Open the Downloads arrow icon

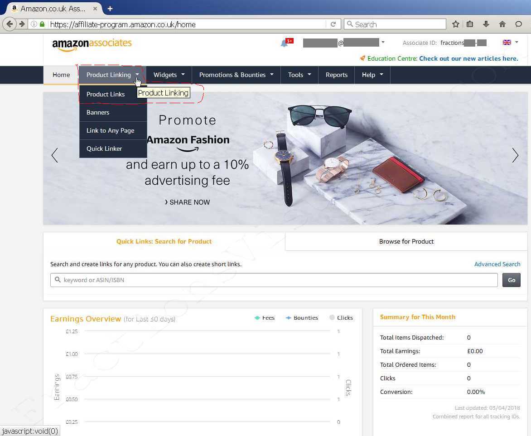[486, 24]
